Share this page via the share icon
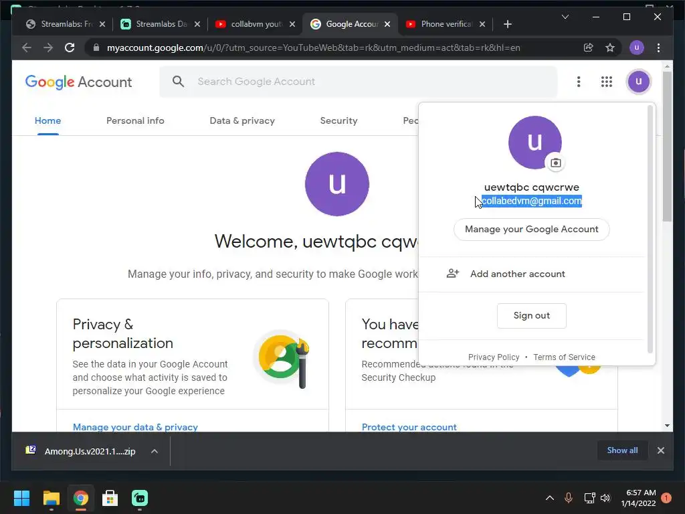 pyautogui.click(x=589, y=48)
